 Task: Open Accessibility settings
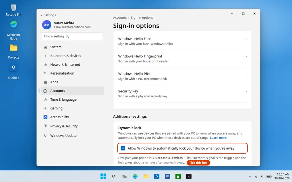(72, 117)
